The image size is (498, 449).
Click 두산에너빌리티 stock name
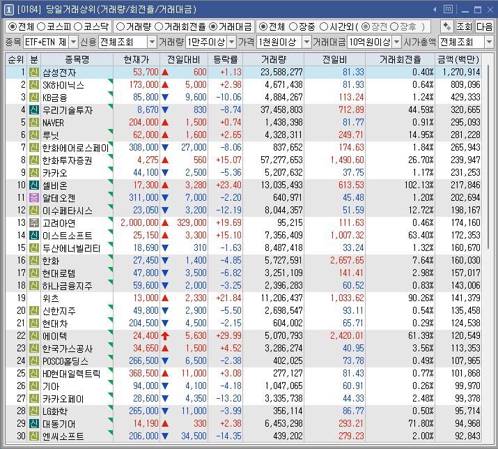(72, 248)
